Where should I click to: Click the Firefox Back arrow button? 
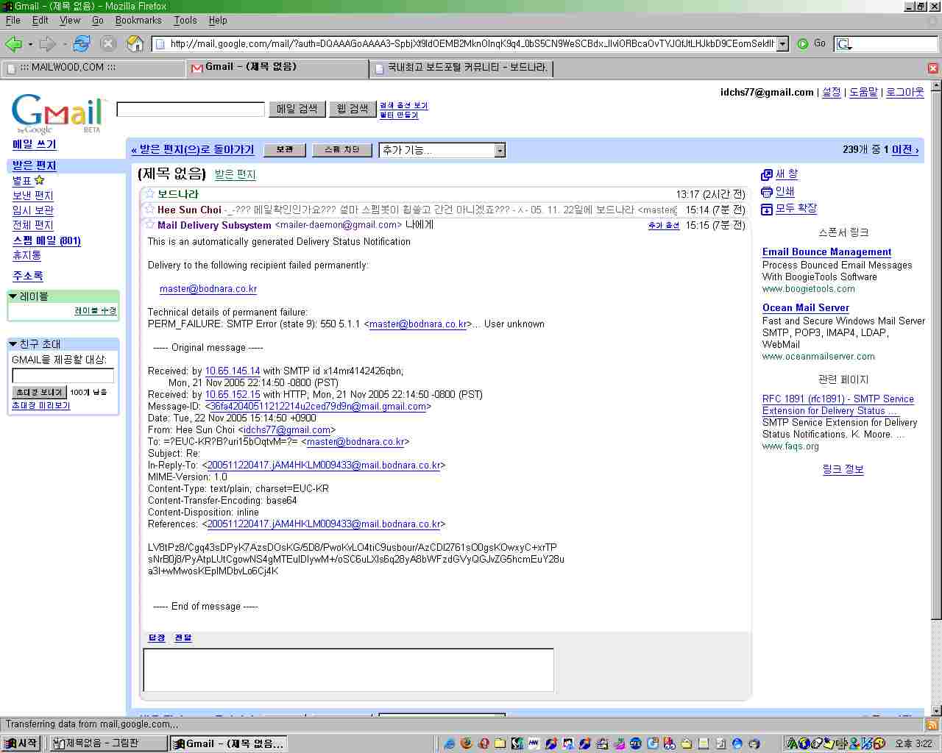[x=13, y=44]
